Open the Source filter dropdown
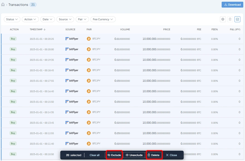This screenshot has width=245, height=161. pos(65,19)
